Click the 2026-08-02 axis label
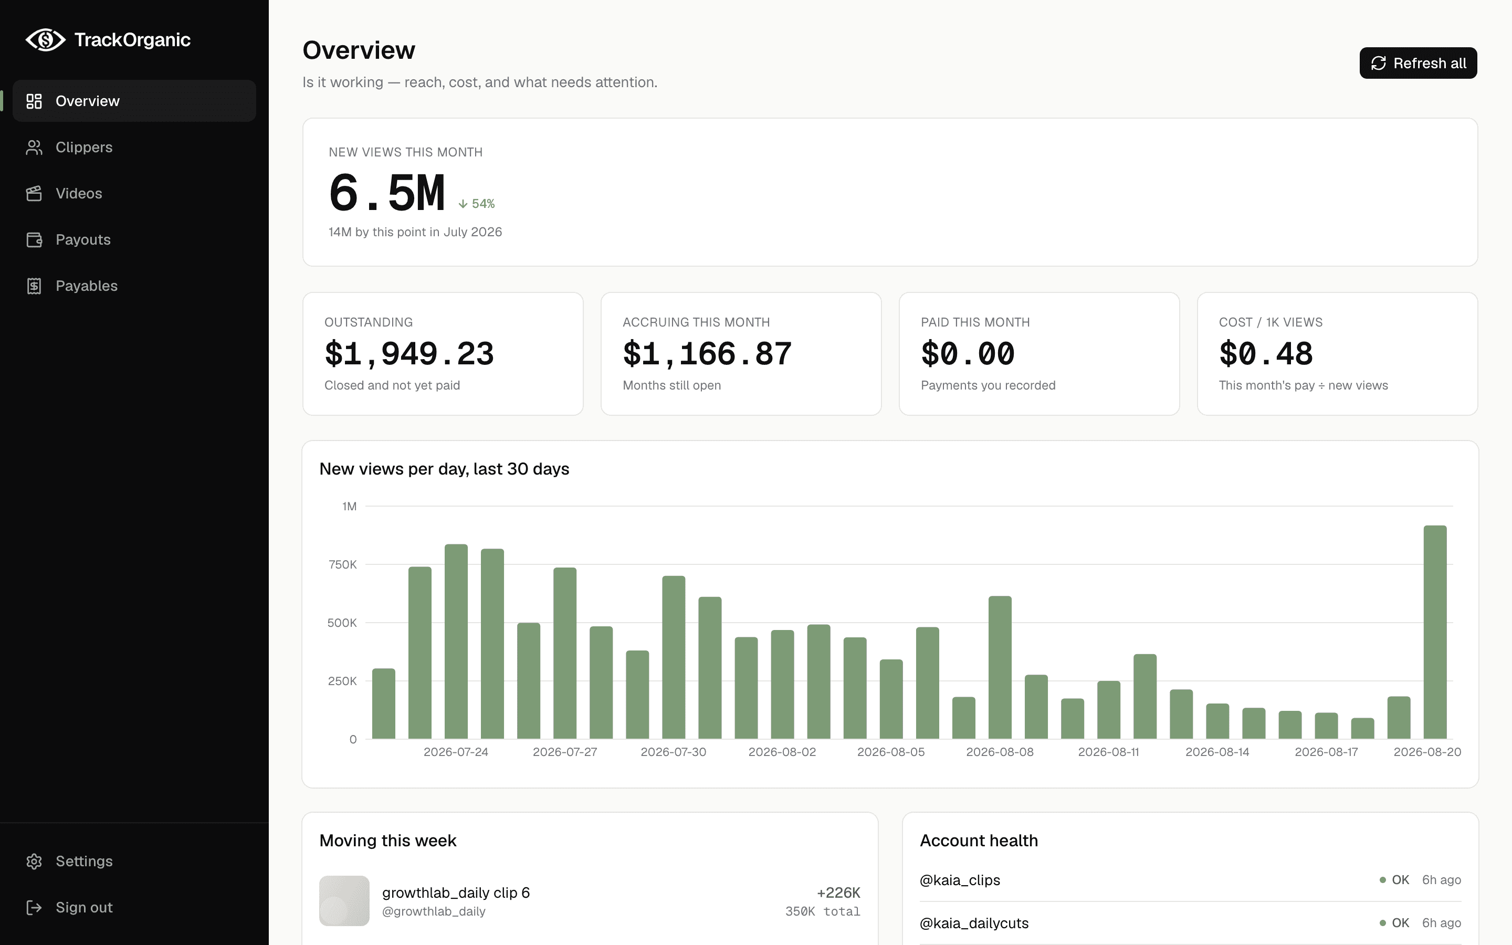Viewport: 1512px width, 945px height. click(782, 752)
